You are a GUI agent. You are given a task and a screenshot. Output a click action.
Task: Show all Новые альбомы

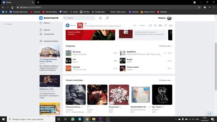(165, 80)
